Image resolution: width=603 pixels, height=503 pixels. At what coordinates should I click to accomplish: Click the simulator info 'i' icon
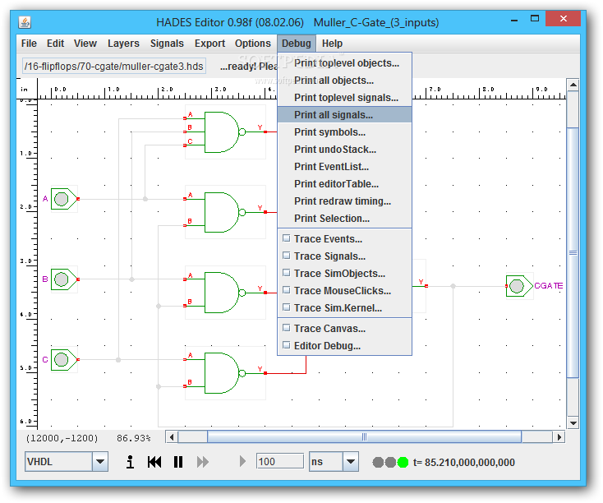point(131,462)
